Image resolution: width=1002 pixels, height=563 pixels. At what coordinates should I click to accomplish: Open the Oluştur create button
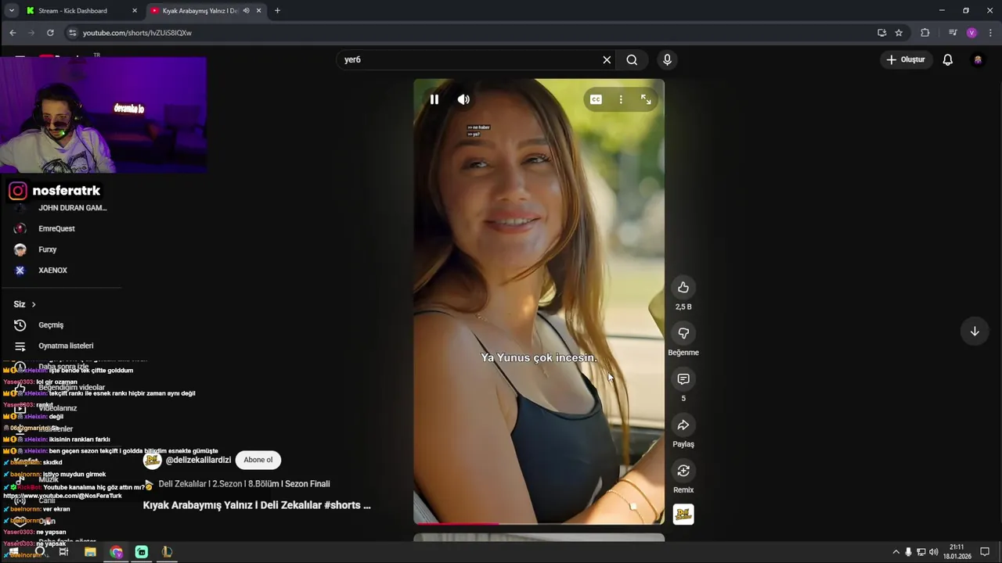click(x=906, y=59)
